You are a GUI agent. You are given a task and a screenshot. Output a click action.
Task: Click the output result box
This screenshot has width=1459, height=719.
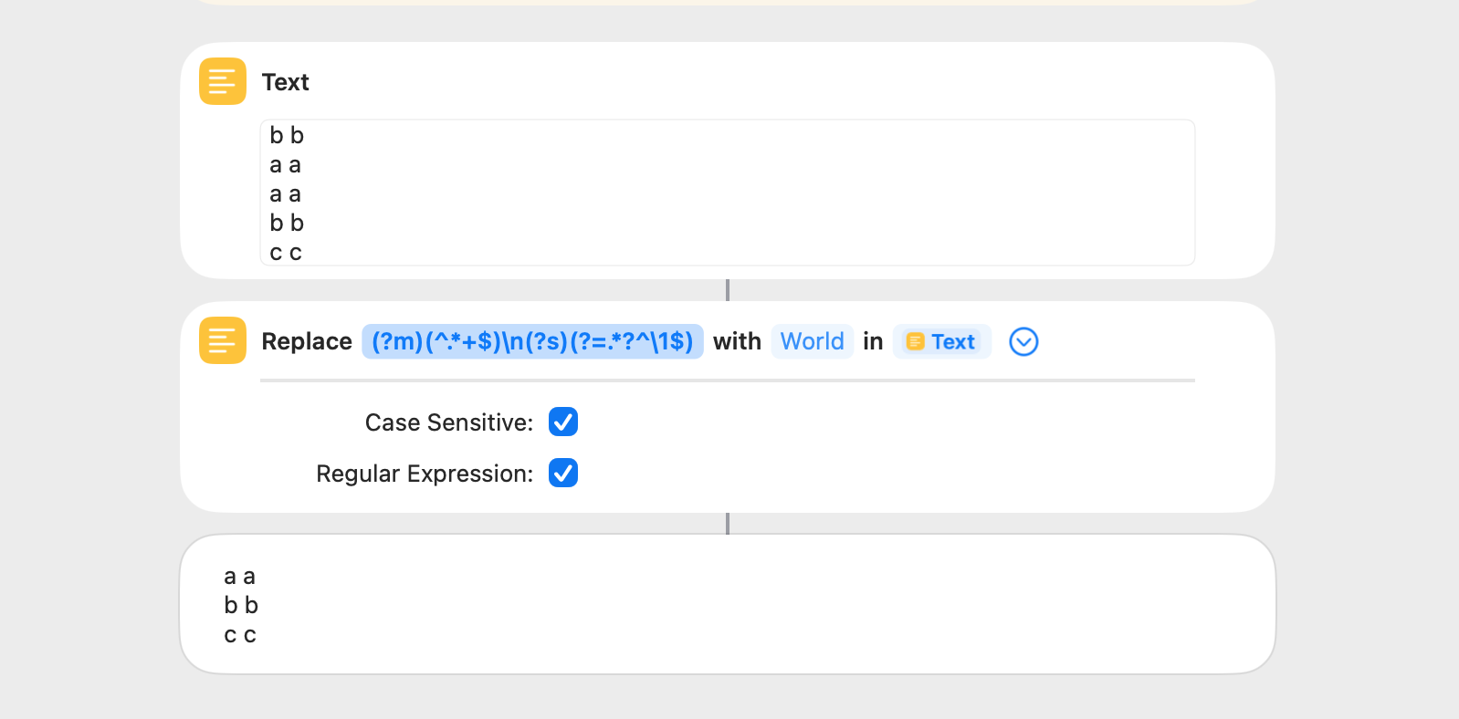point(727,604)
